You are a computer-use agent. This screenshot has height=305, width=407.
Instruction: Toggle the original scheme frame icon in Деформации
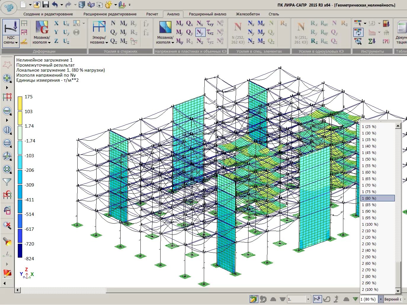(24, 23)
